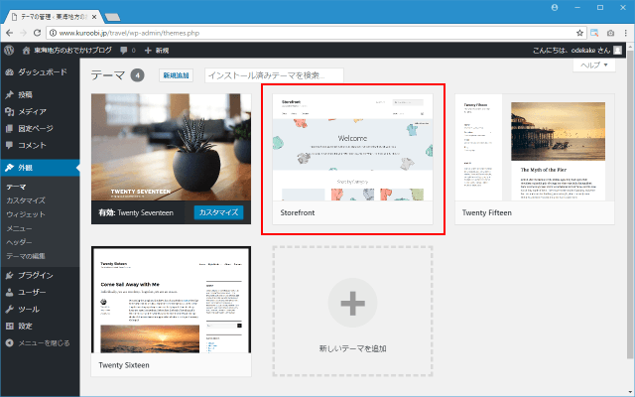This screenshot has height=397, width=635.
Task: Click the WordPress logo in admin bar
Action: tap(9, 51)
